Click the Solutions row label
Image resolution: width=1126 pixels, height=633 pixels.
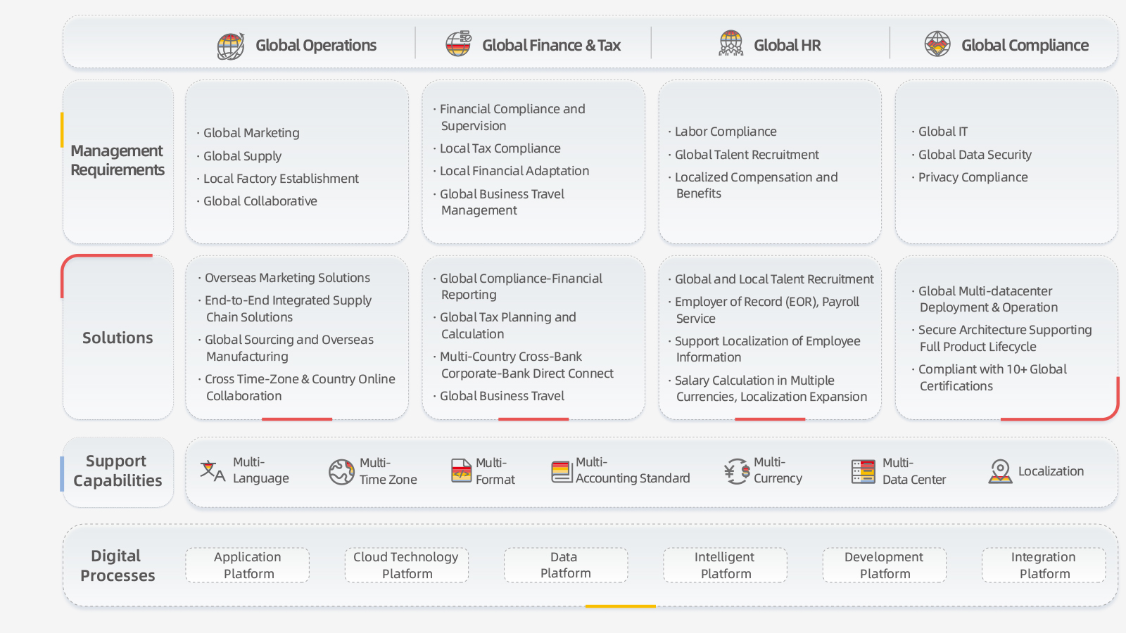(118, 338)
